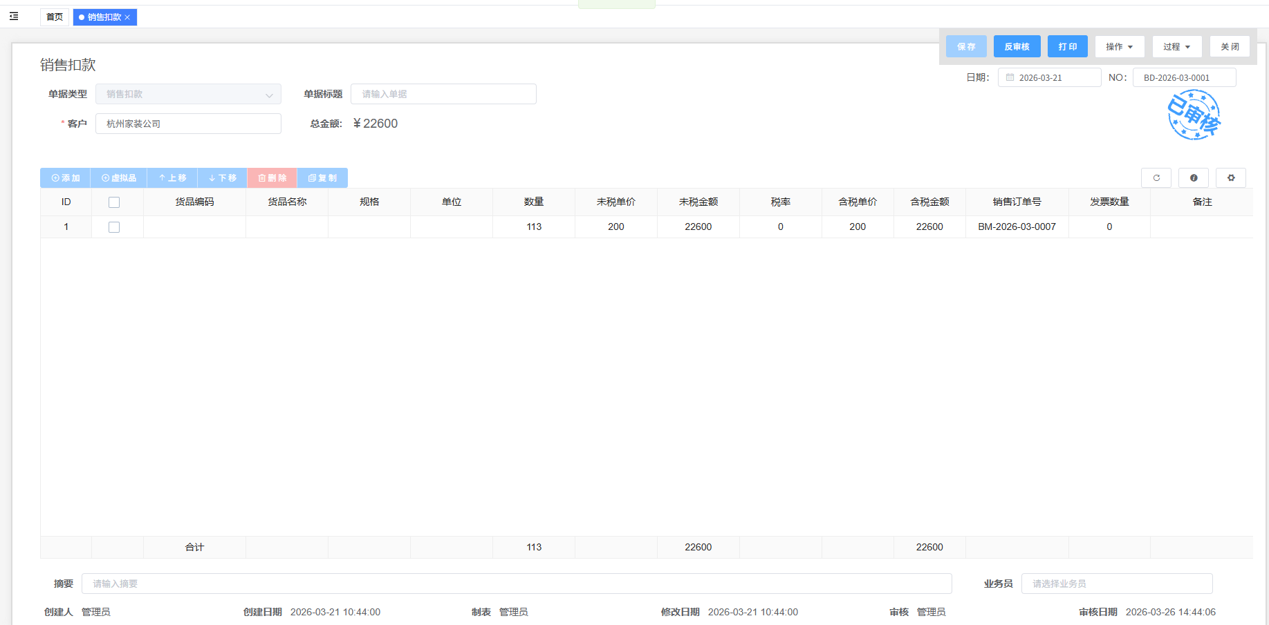Switch to the 首页 tab
Screen dimensions: 1269x625
point(55,17)
